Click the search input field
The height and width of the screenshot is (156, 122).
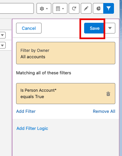(17, 8)
